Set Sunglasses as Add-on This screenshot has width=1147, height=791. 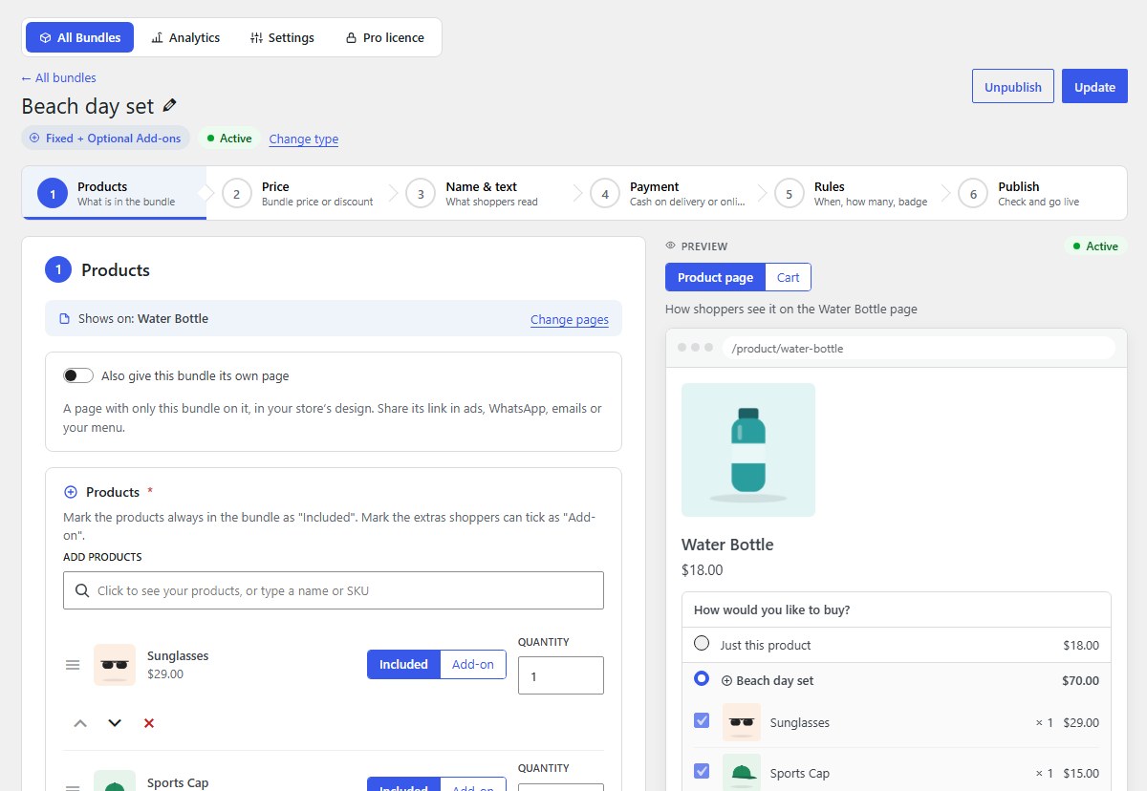[473, 664]
